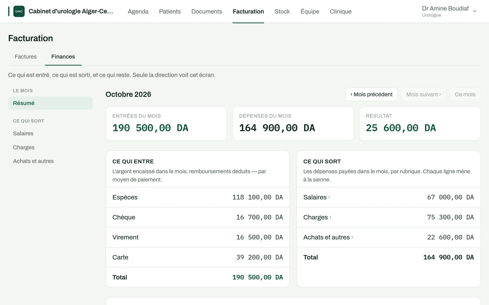Click the Ce qui entre Total 190 500,00 DA
Screen dimensions: 489x305
point(258,277)
